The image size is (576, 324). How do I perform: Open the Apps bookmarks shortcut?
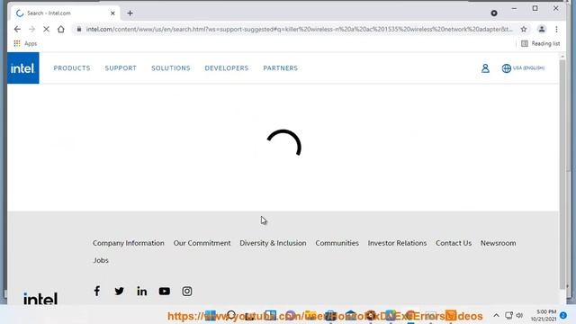tap(25, 43)
